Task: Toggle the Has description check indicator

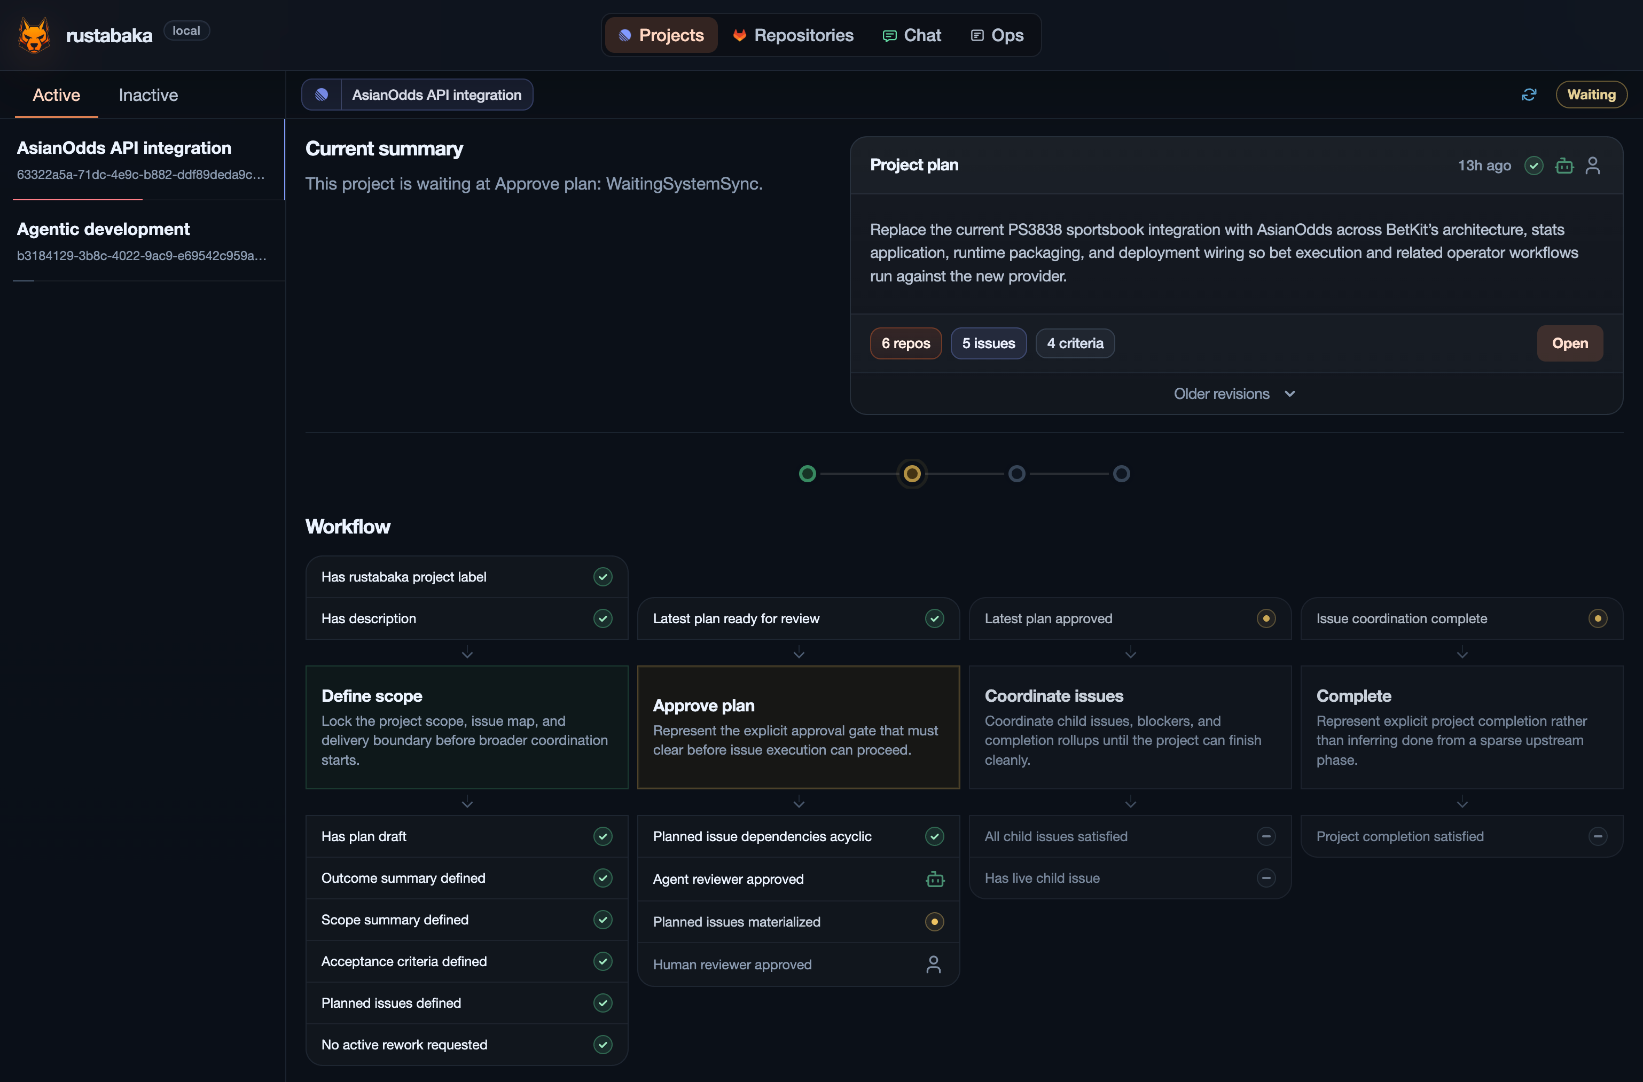Action: click(602, 618)
